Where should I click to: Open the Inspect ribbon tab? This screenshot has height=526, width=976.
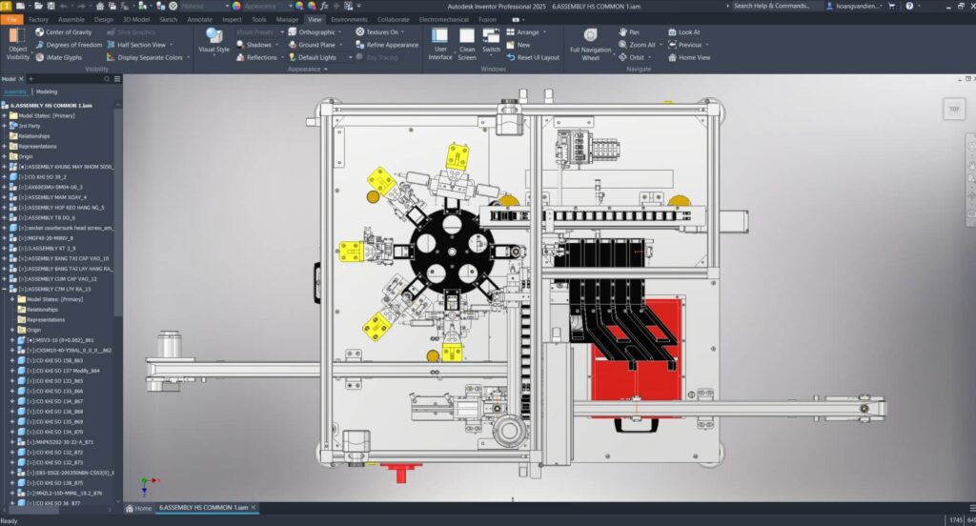[232, 19]
